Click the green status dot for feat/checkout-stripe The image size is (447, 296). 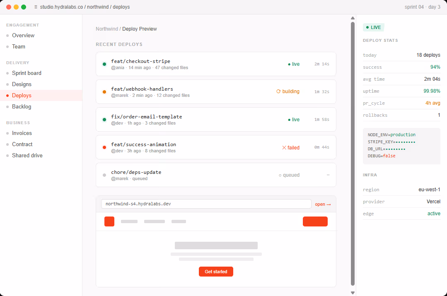click(104, 64)
